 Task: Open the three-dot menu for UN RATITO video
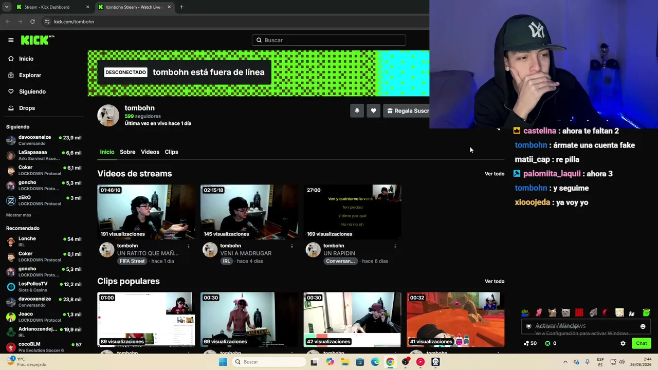tap(189, 246)
